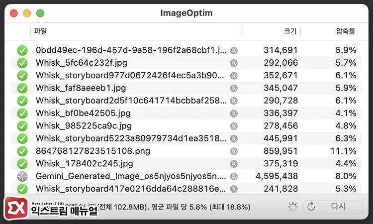
Task: Click the size value 278,456
Action: click(280, 125)
